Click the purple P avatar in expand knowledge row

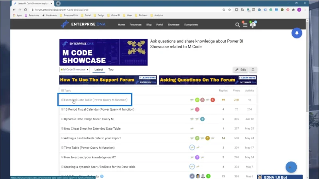point(197,157)
